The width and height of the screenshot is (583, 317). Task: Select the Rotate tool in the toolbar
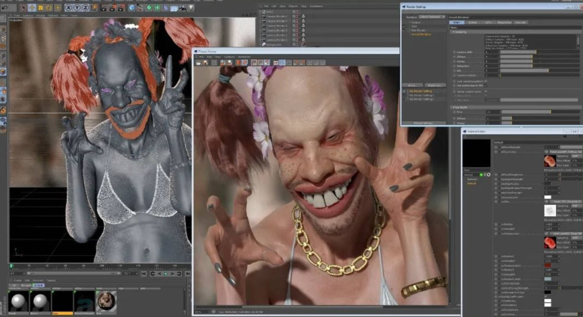coord(49,8)
